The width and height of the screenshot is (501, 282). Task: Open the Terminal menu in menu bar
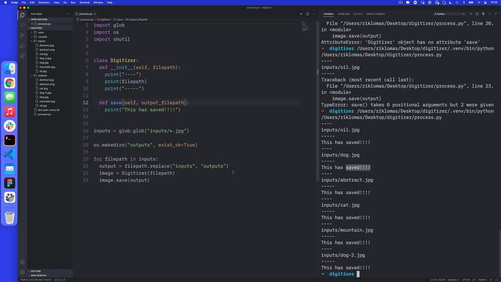[x=84, y=2]
